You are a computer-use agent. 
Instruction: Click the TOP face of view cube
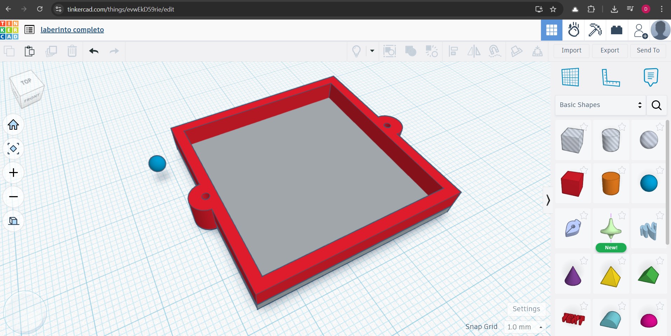pos(26,82)
